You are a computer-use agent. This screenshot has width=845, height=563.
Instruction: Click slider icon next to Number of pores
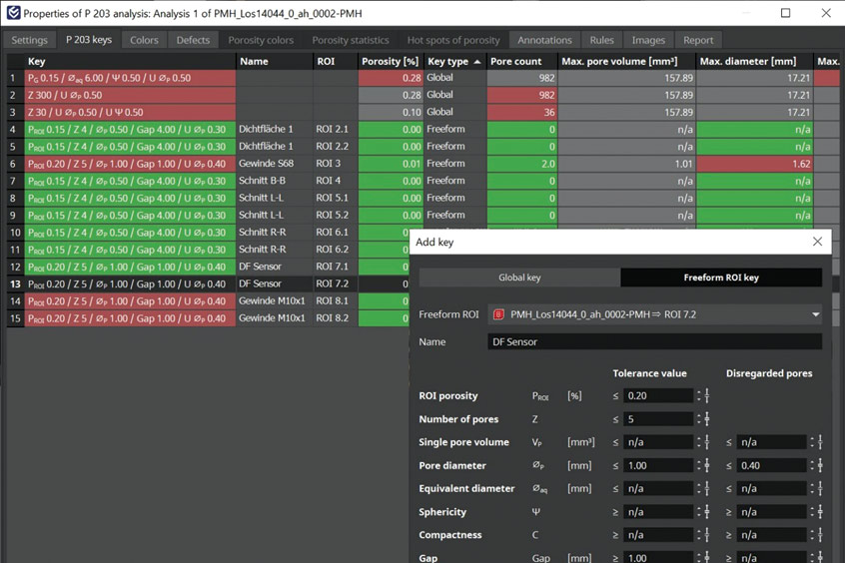point(708,419)
